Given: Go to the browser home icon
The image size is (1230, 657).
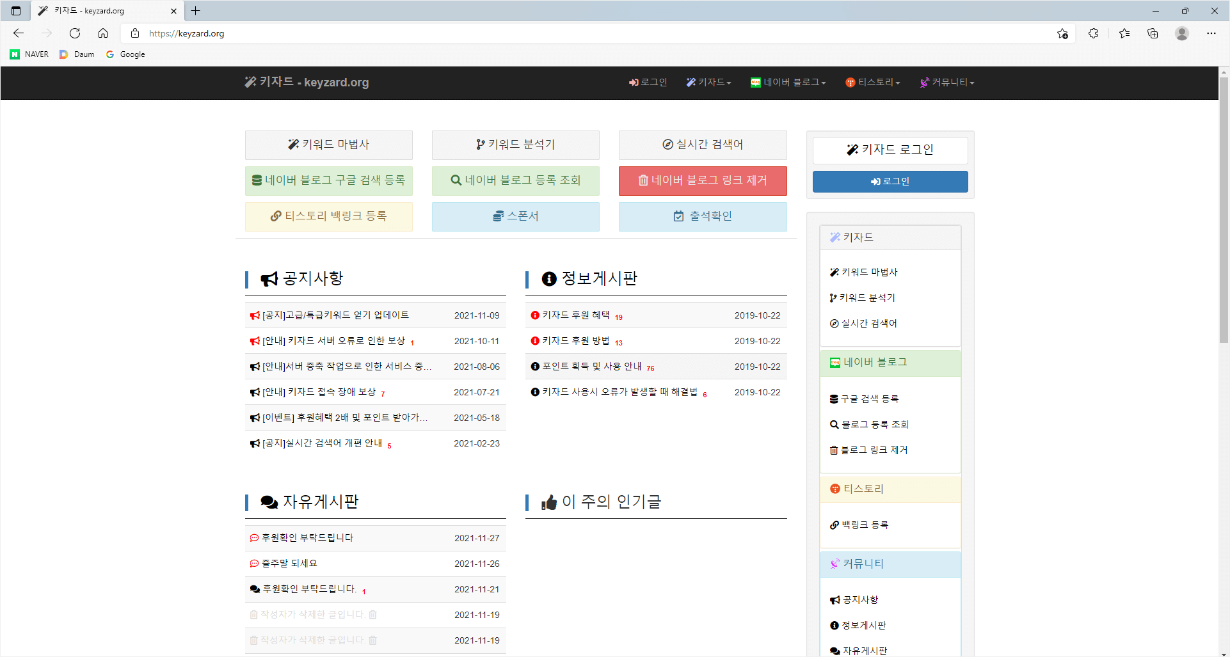Looking at the screenshot, I should coord(103,33).
